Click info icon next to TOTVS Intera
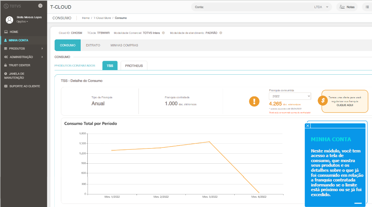Image resolution: width=372 pixels, height=207 pixels. [163, 33]
